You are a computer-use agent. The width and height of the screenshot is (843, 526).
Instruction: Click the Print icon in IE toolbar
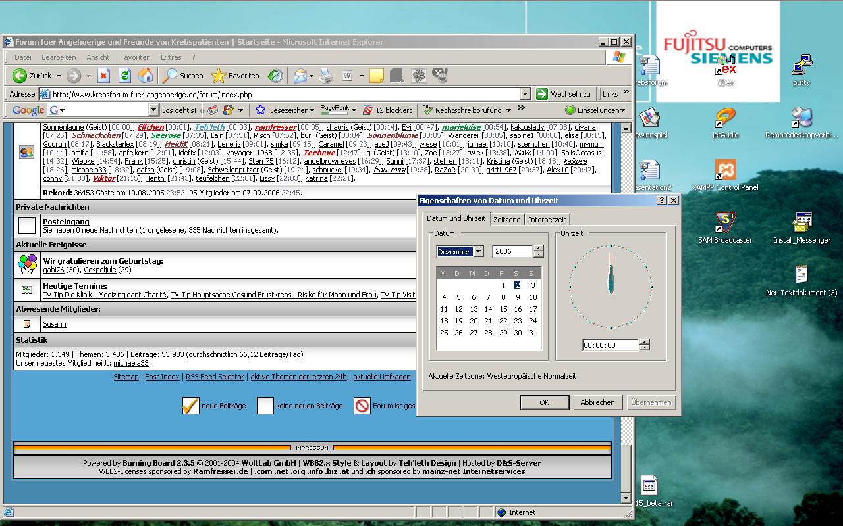coord(326,76)
